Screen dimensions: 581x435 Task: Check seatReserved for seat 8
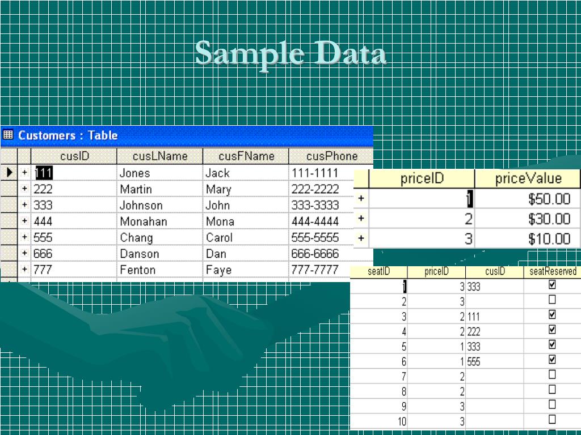point(552,389)
